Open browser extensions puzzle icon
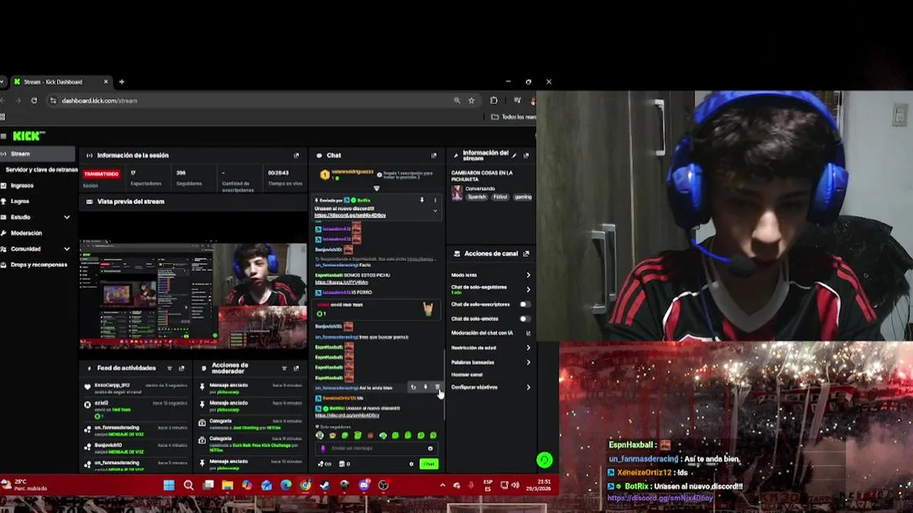Screen dimensions: 913x513 494,100
